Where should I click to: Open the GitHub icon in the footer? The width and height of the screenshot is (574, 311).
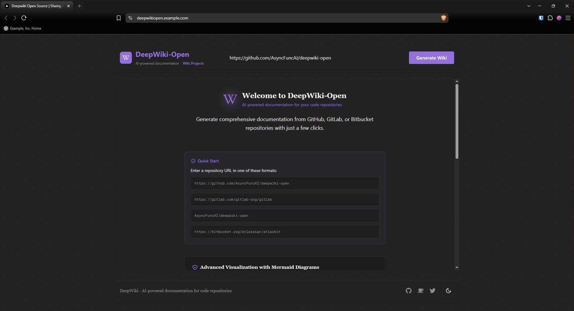pos(408,291)
